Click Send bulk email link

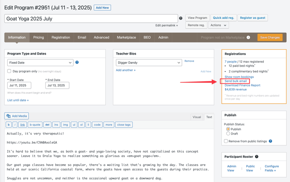click(x=236, y=81)
